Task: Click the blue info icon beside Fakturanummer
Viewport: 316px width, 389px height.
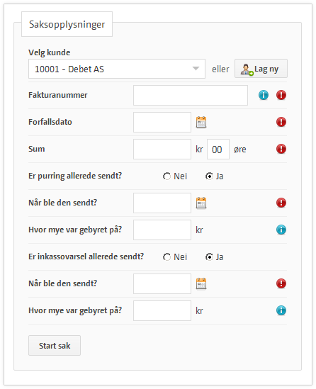Action: pyautogui.click(x=264, y=95)
